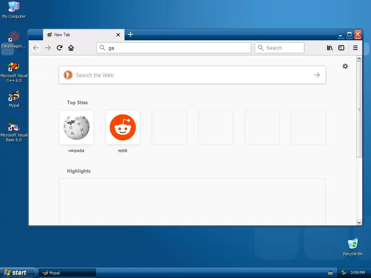Go back using the back arrow button

pos(36,48)
